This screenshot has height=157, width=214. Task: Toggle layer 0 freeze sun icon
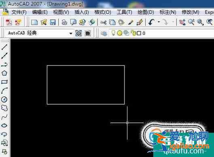click(120, 33)
